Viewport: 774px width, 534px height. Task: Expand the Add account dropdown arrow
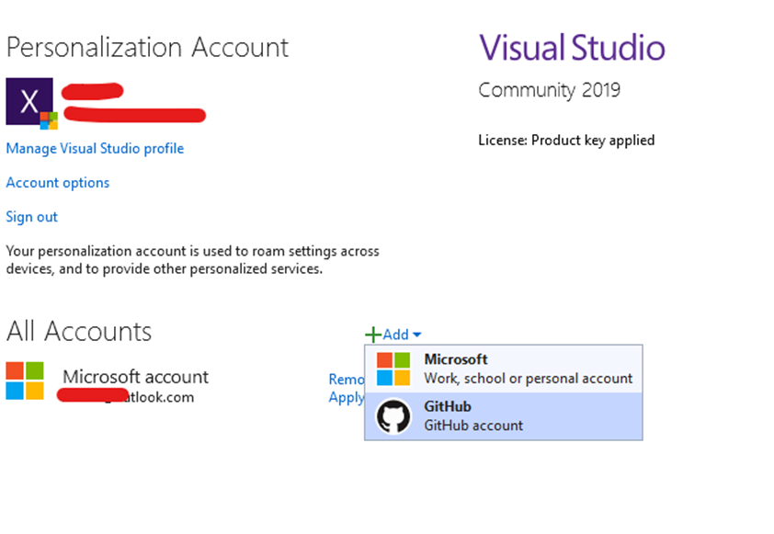417,335
